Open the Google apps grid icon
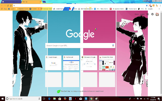162x101 pixels. (x=148, y=14)
